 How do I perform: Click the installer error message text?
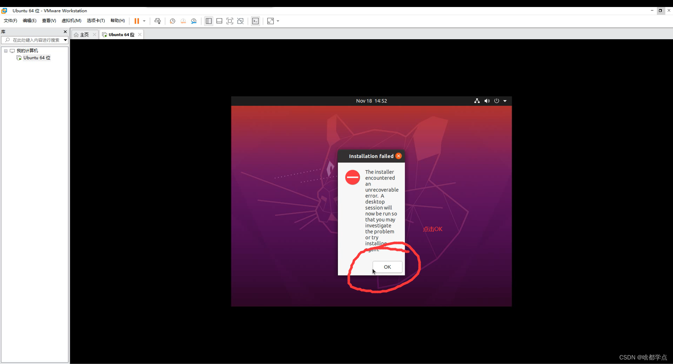point(382,211)
